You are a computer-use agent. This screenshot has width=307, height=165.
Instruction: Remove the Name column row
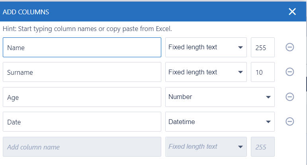tap(290, 47)
